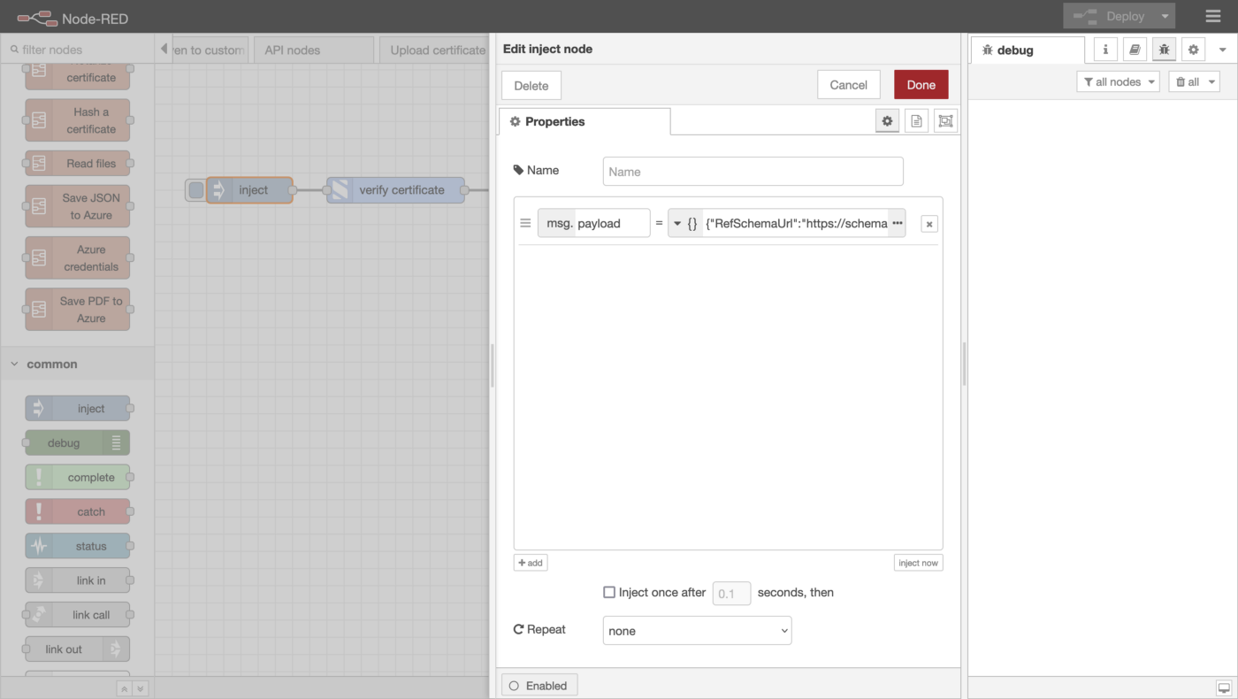Open the Repeat dropdown set to none
The image size is (1238, 699).
(697, 631)
